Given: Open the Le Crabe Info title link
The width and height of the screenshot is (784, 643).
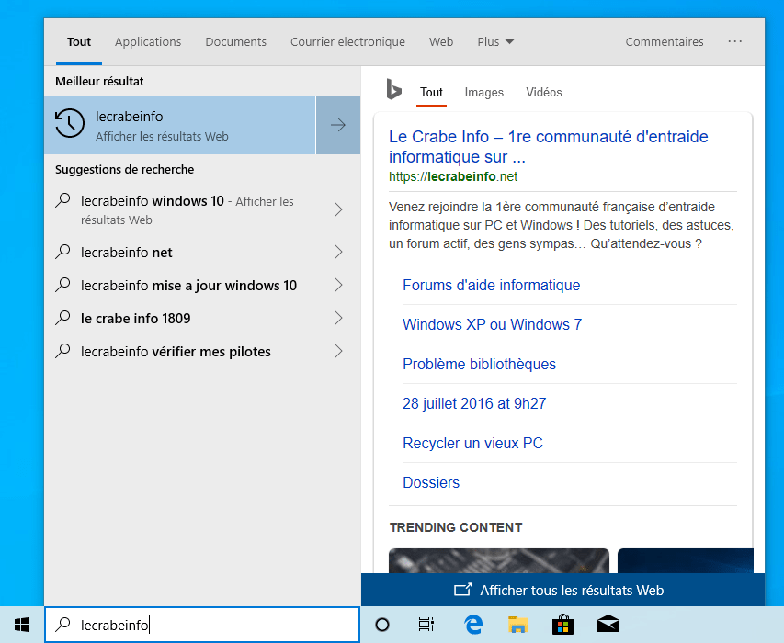Looking at the screenshot, I should coord(549,146).
